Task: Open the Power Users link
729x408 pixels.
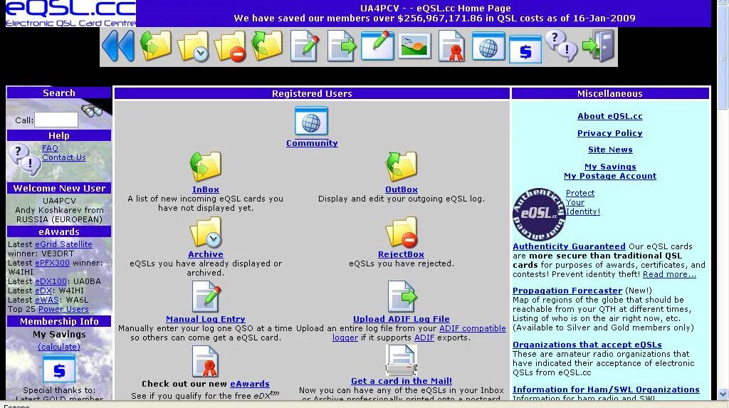Action: [63, 309]
